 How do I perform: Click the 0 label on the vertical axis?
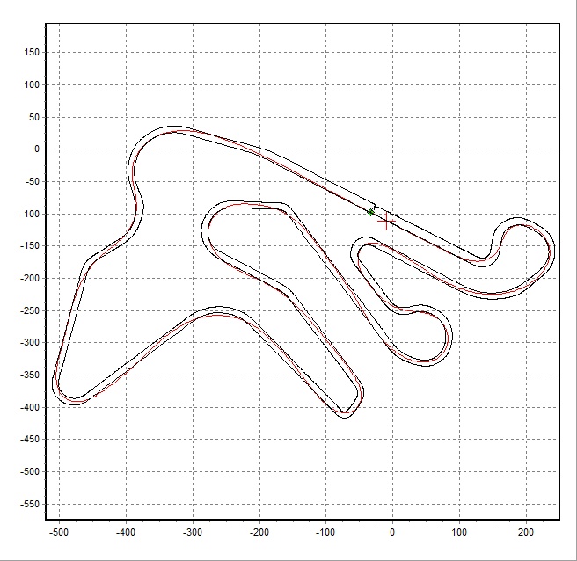click(37, 149)
